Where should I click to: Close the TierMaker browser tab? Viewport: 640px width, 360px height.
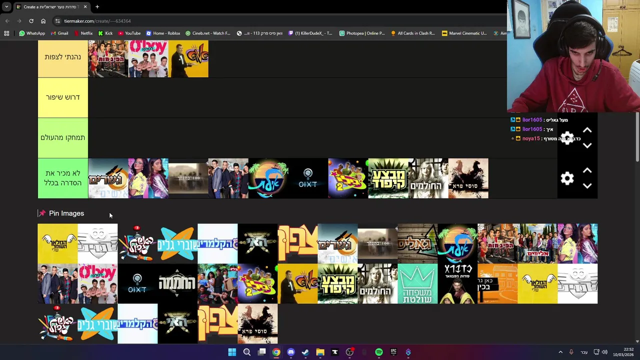(x=85, y=7)
